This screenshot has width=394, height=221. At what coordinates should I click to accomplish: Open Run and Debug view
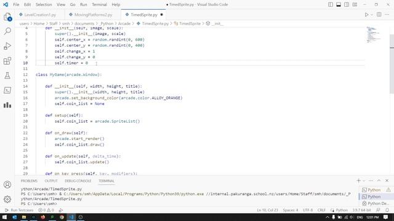pyautogui.click(x=7, y=46)
